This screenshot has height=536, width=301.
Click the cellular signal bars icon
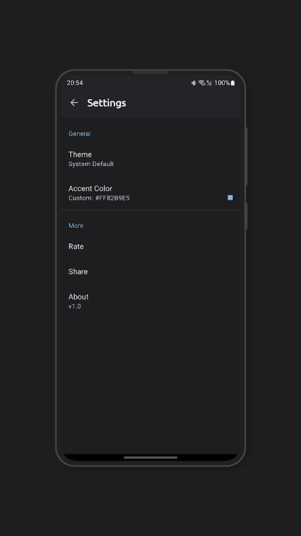point(209,82)
